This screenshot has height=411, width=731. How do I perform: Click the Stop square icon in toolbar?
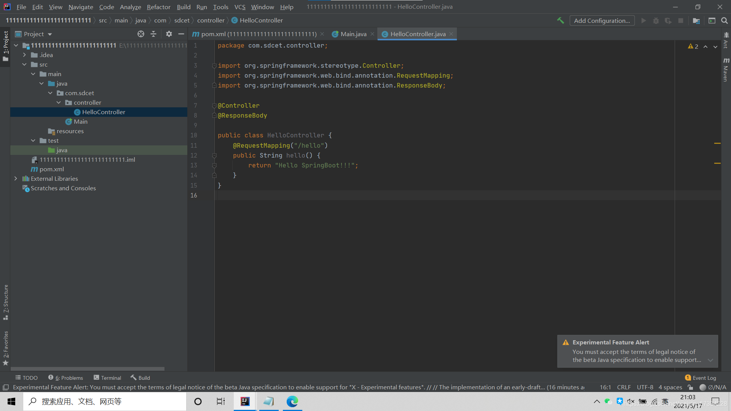pos(681,21)
